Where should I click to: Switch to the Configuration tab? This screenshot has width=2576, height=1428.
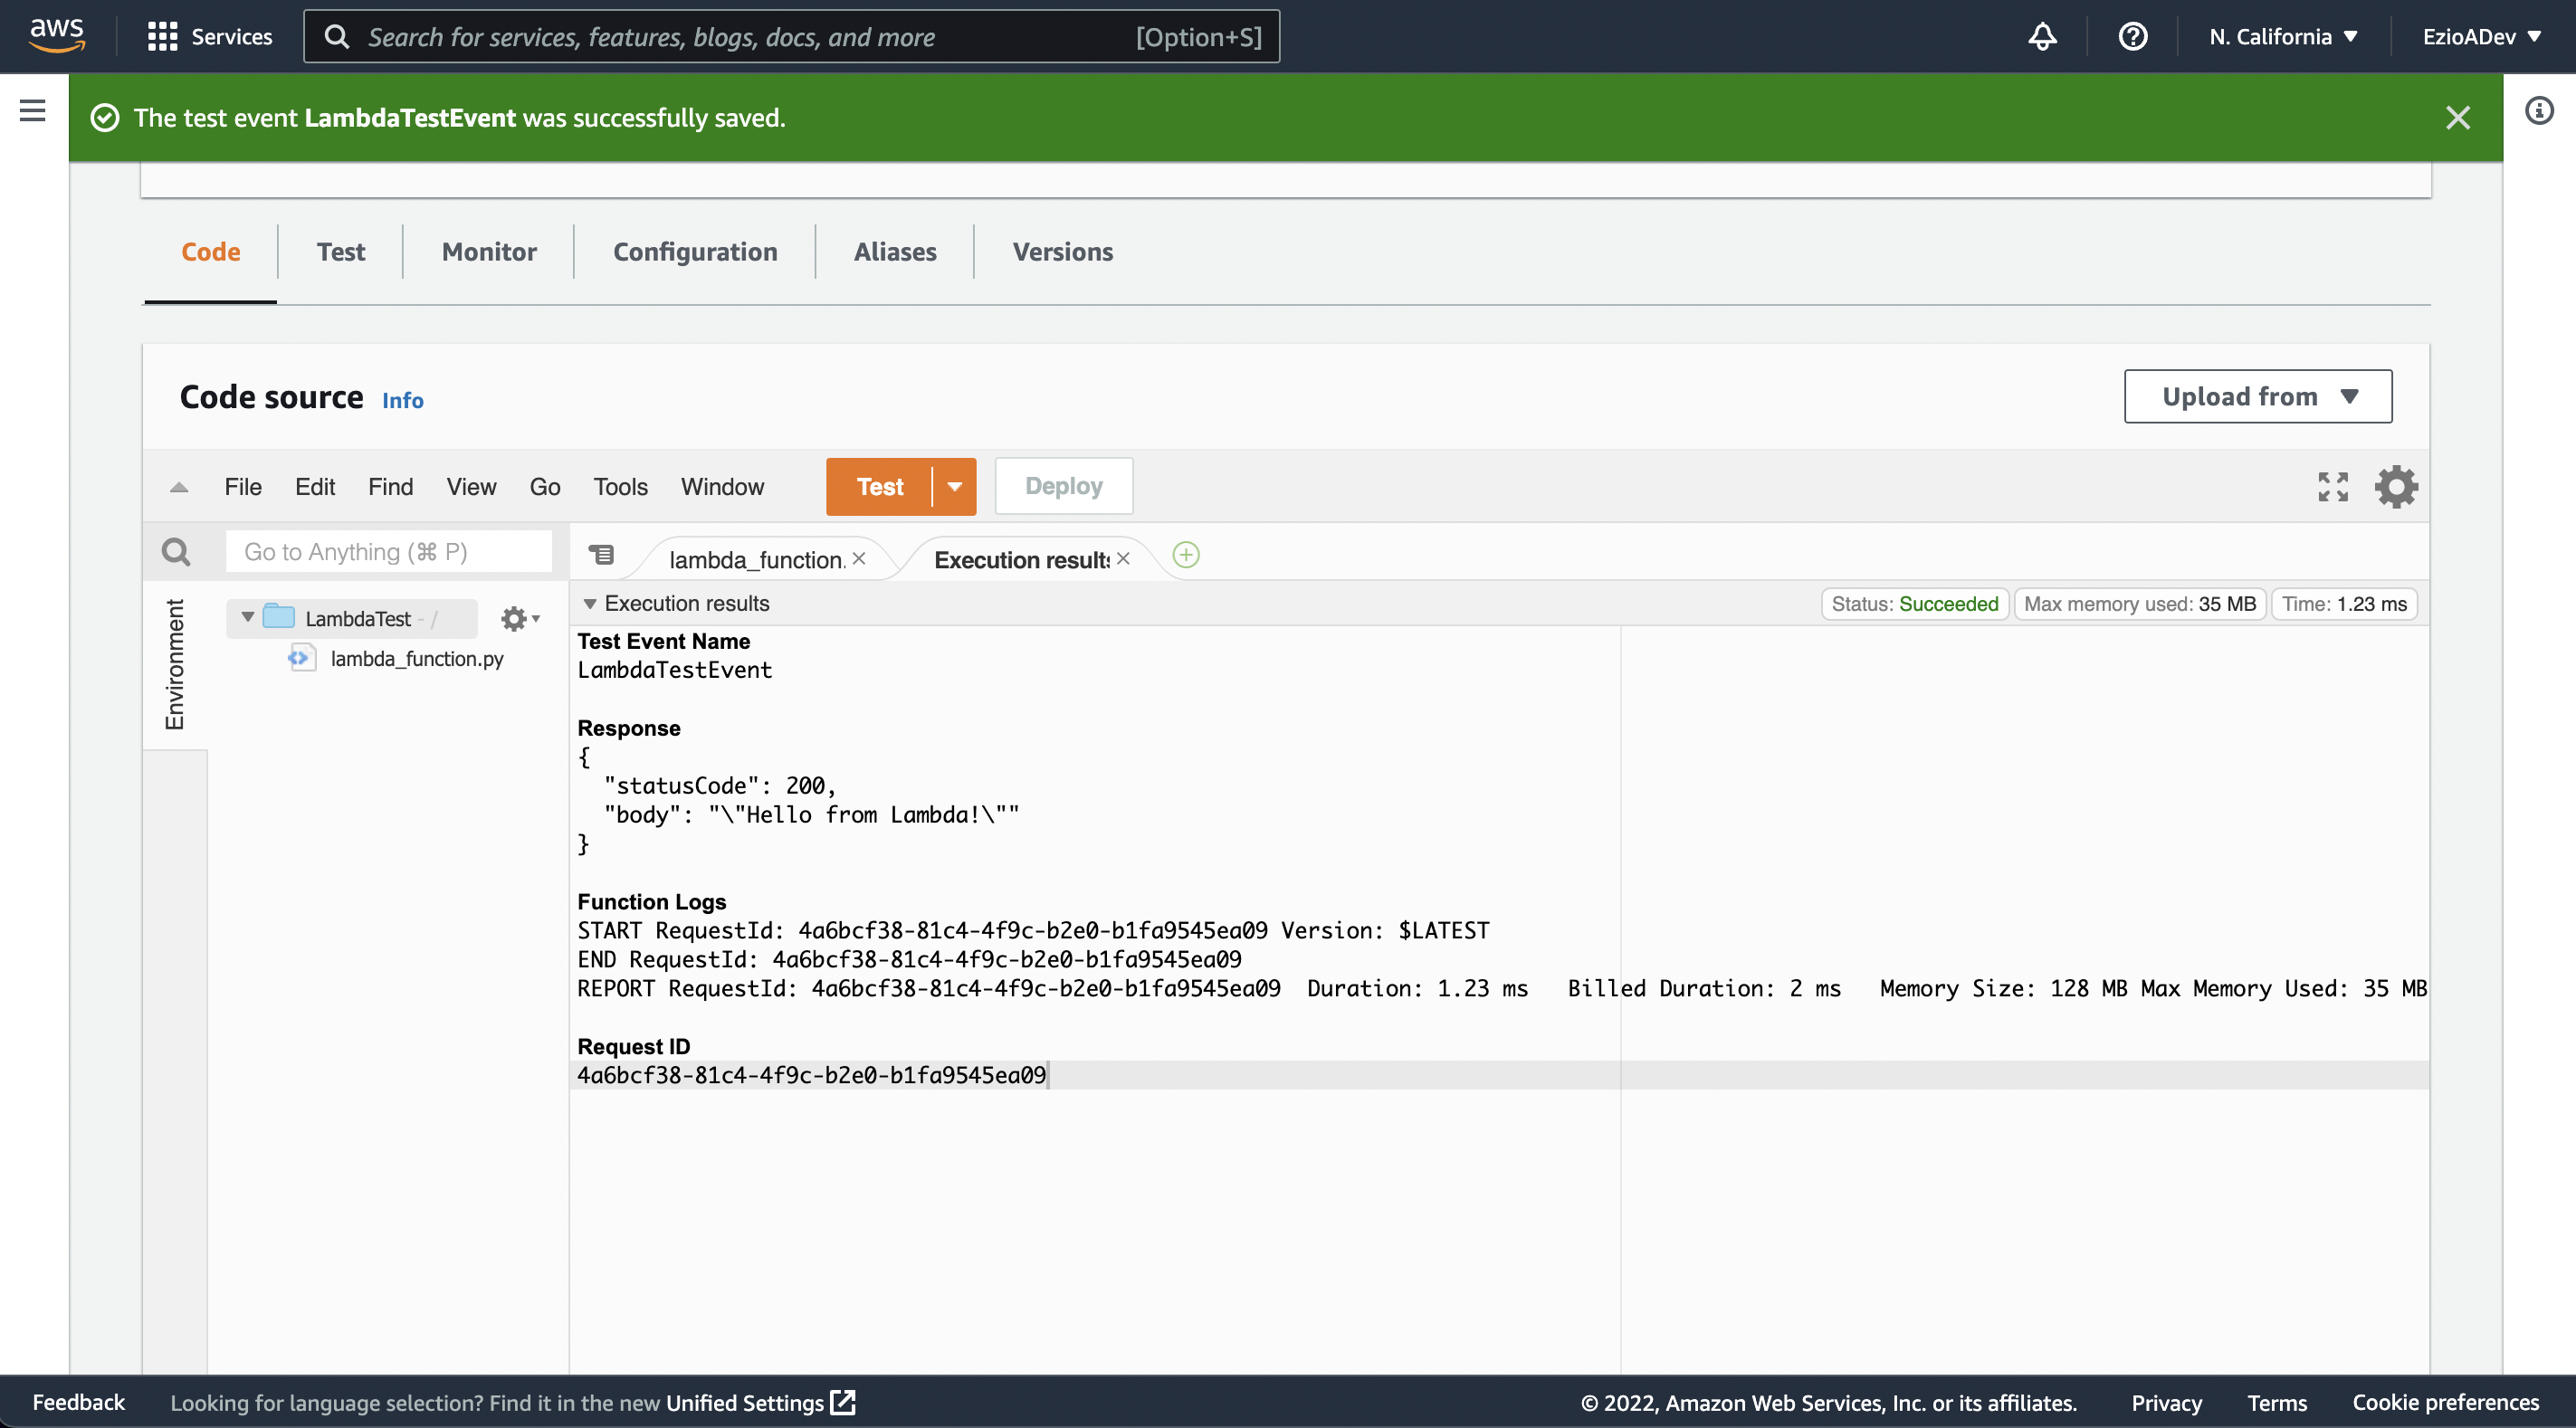click(694, 250)
